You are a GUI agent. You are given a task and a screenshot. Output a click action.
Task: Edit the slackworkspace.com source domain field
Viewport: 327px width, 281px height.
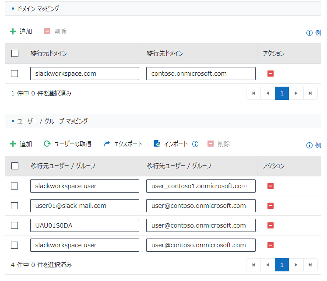[84, 74]
